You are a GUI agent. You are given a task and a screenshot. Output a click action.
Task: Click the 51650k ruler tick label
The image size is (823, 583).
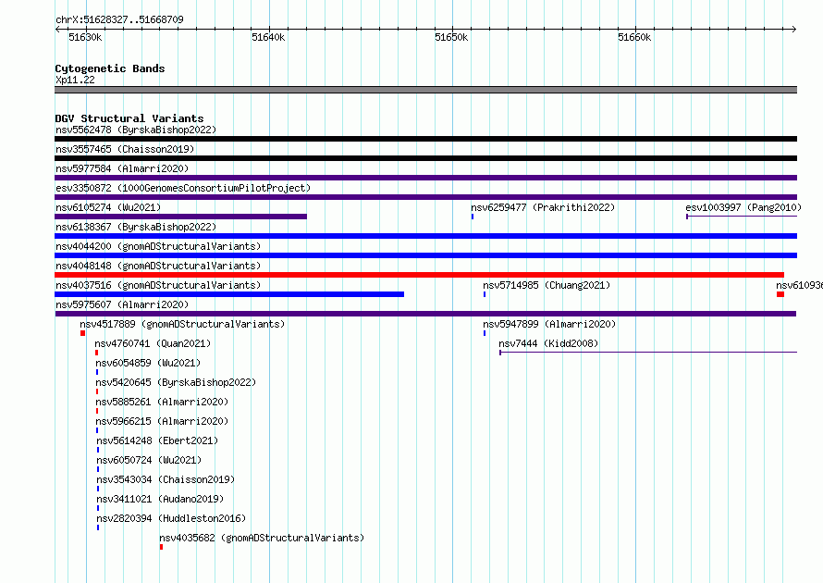pos(451,37)
